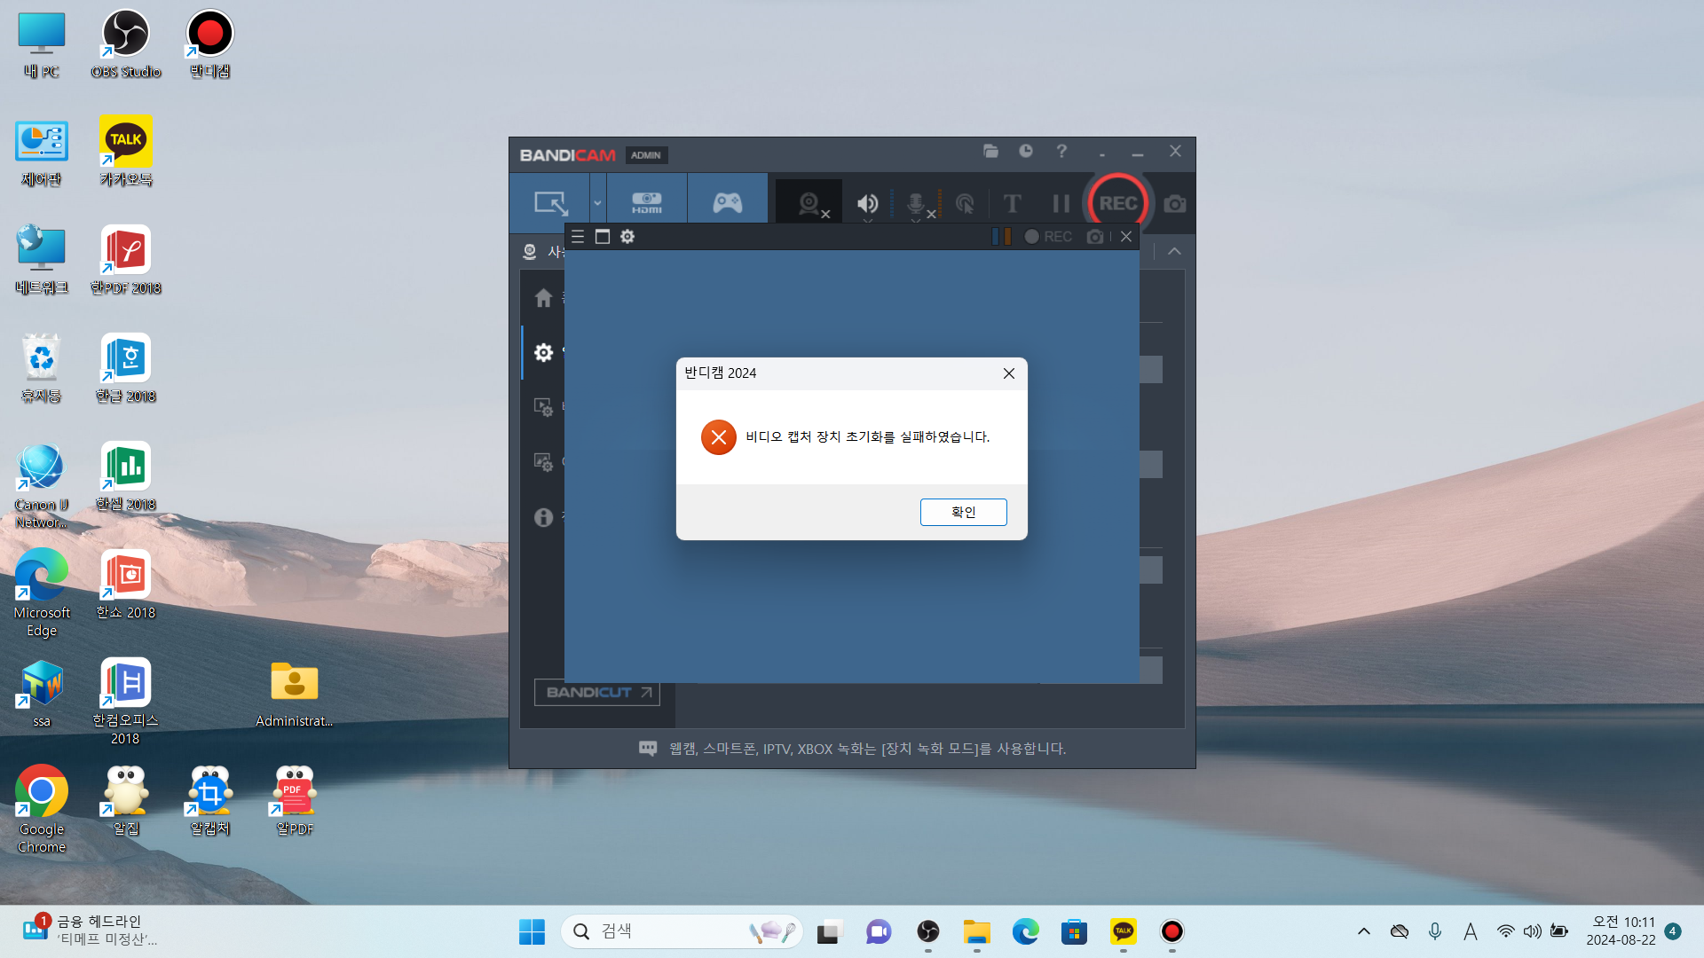
Task: Open About info tab in sidebar
Action: pyautogui.click(x=543, y=517)
